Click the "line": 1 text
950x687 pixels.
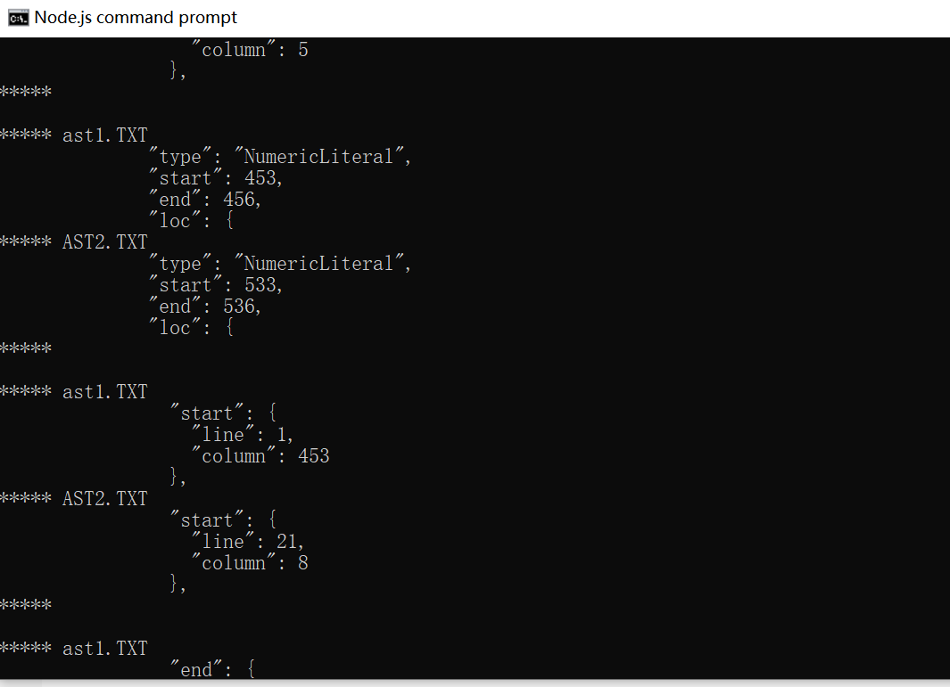tap(243, 435)
